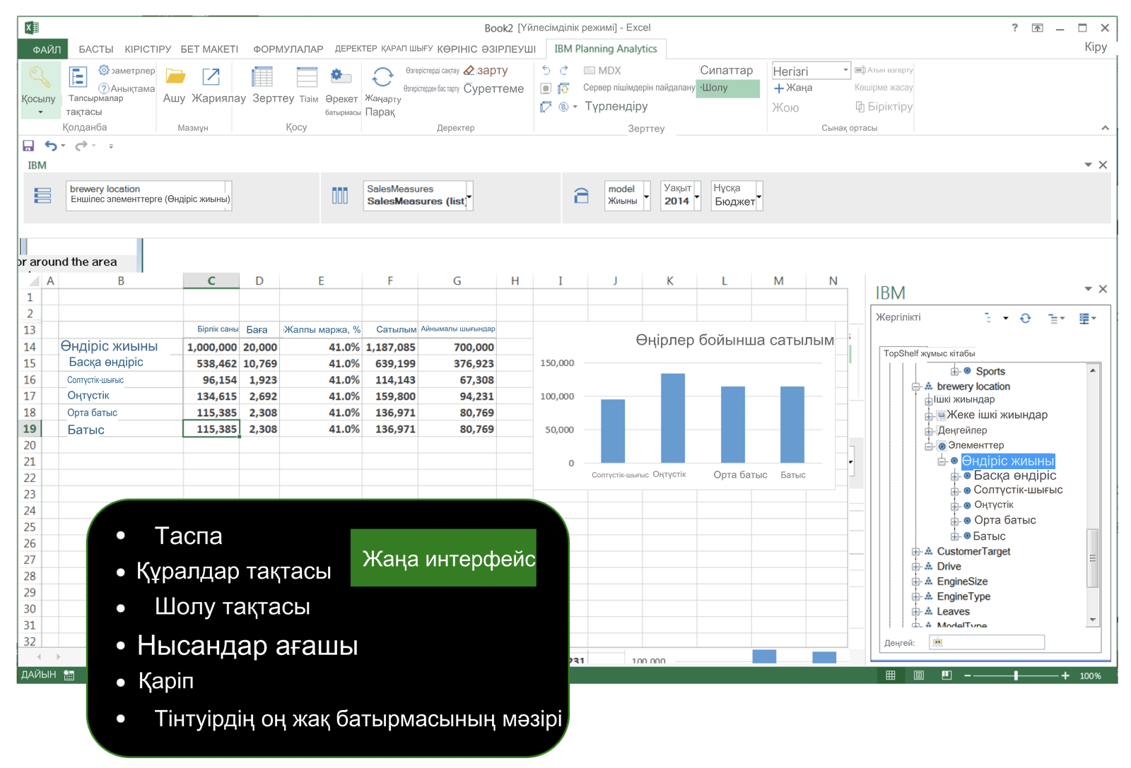Viewport: 1131px width, 768px height.
Task: Click the Сипаттар button
Action: [726, 70]
